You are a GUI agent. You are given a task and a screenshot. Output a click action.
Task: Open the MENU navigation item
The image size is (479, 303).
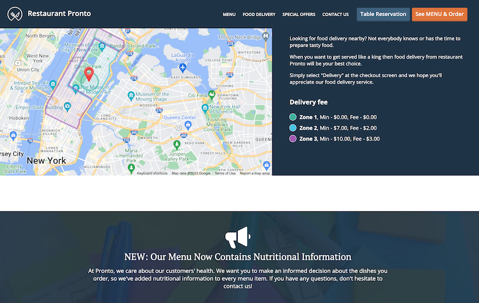229,14
